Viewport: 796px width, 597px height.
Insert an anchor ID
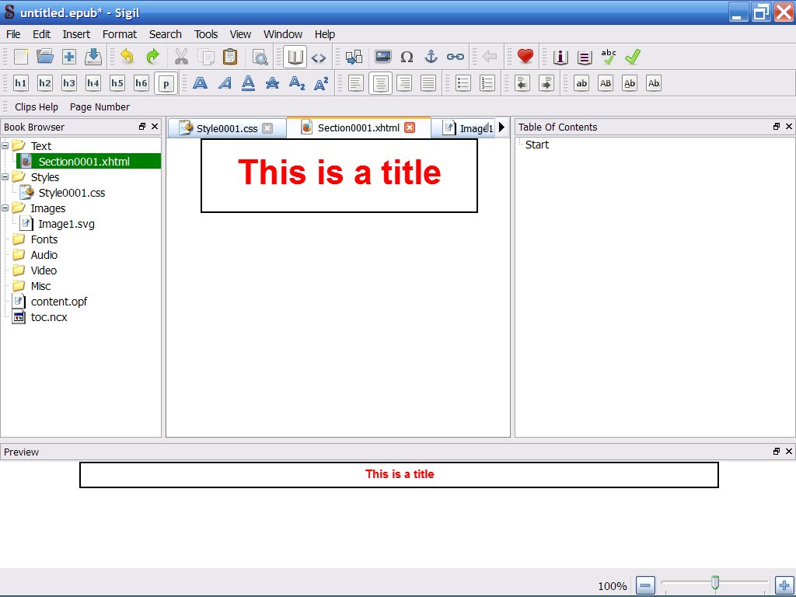[431, 57]
